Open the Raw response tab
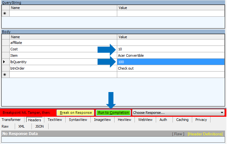Screen dimensions: 227x144 point(5,126)
